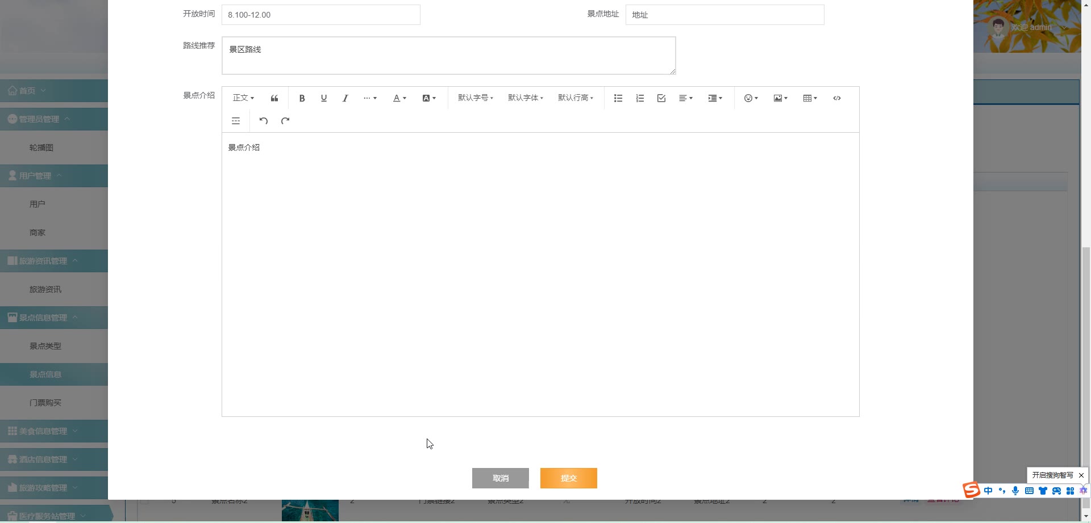Toggle Sogou Chinese/English input mode
Screen dimensions: 1091x523
coord(988,491)
